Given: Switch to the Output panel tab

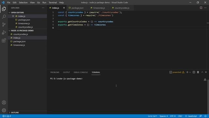Looking at the screenshot, I should click(66, 72).
